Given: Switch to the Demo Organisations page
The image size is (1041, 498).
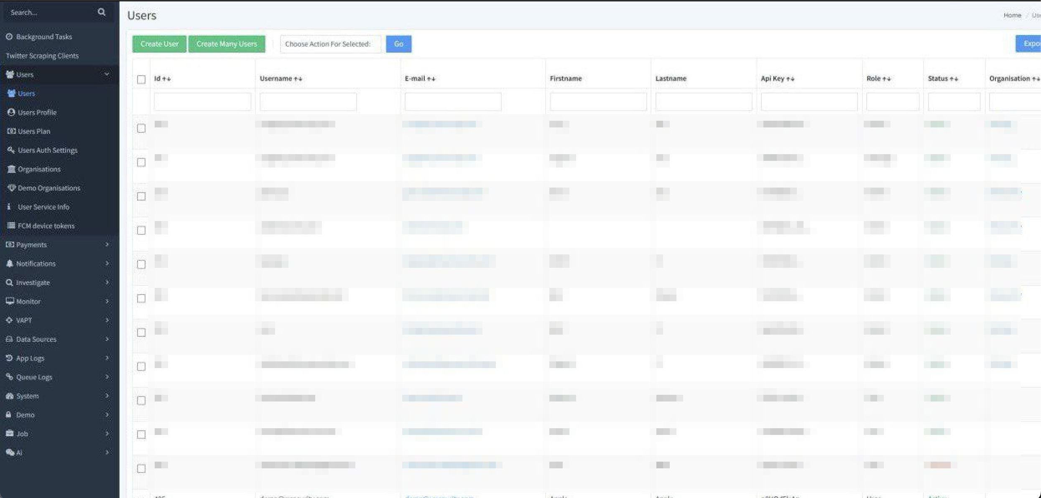Looking at the screenshot, I should point(48,188).
